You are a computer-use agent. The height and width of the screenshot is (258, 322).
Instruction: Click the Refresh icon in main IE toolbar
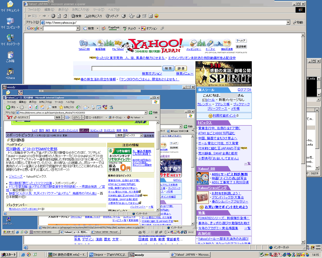pos(59,16)
